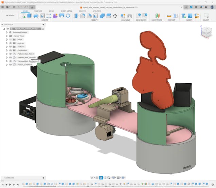Expand the Comments panel
216x188 pixels.
pos(43,178)
